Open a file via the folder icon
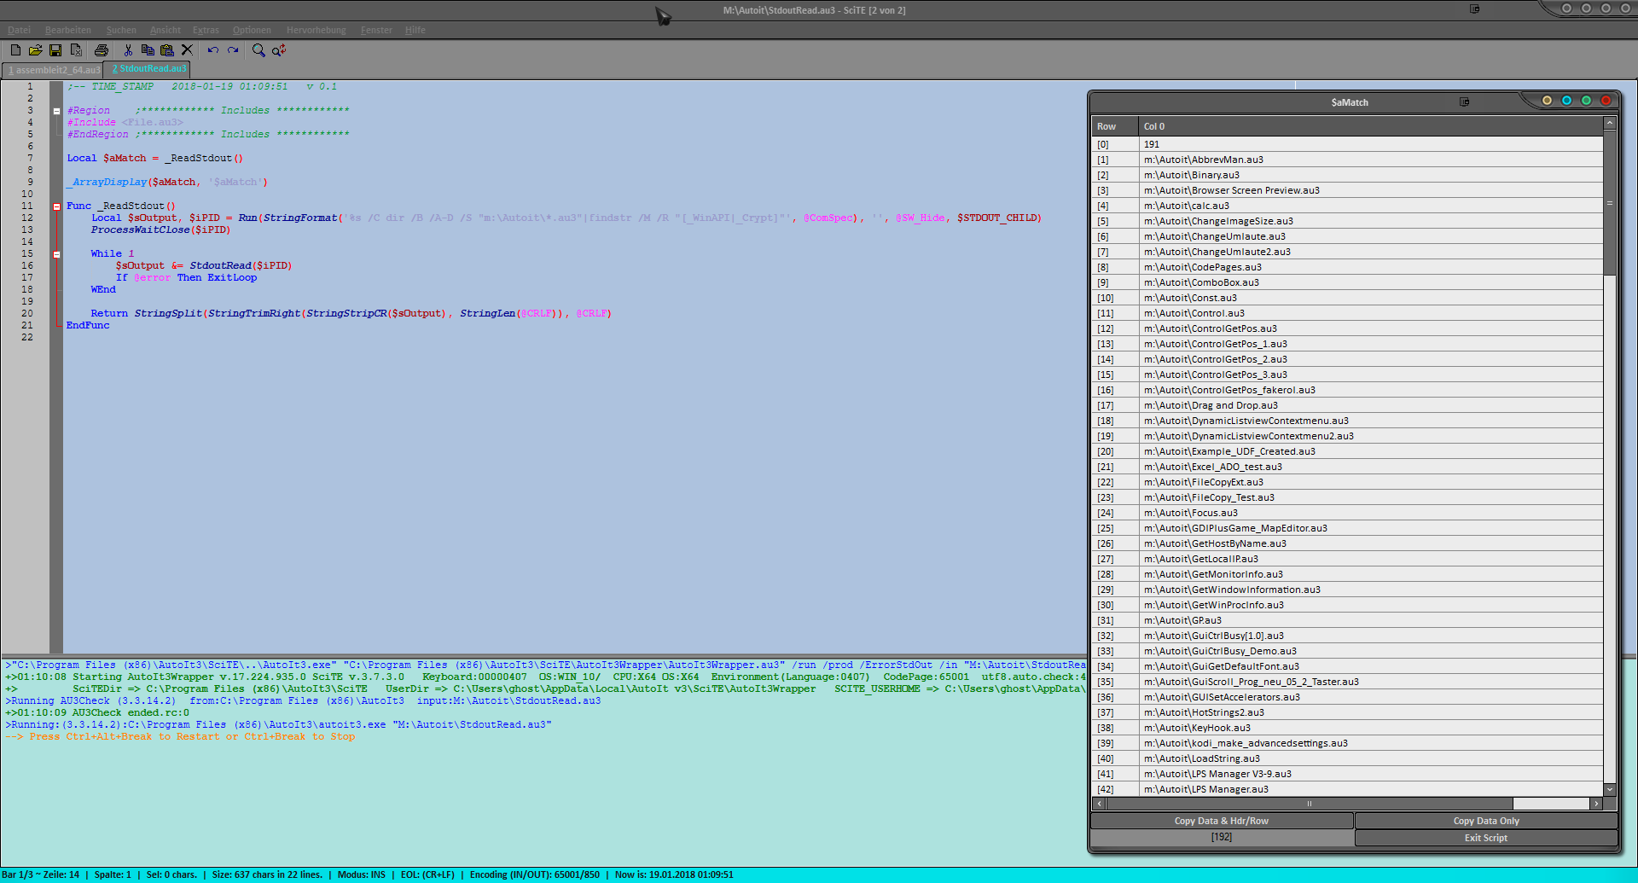 35,50
